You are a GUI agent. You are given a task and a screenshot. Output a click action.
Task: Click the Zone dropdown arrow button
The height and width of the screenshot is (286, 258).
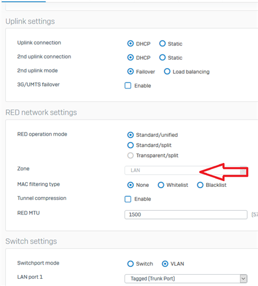point(244,170)
